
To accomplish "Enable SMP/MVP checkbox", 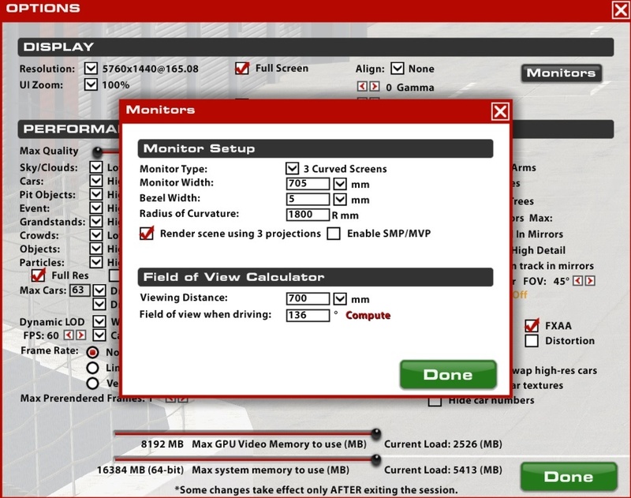I will tap(334, 234).
